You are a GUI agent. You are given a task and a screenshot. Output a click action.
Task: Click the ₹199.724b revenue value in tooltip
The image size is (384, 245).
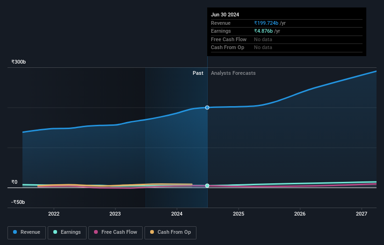coord(266,23)
